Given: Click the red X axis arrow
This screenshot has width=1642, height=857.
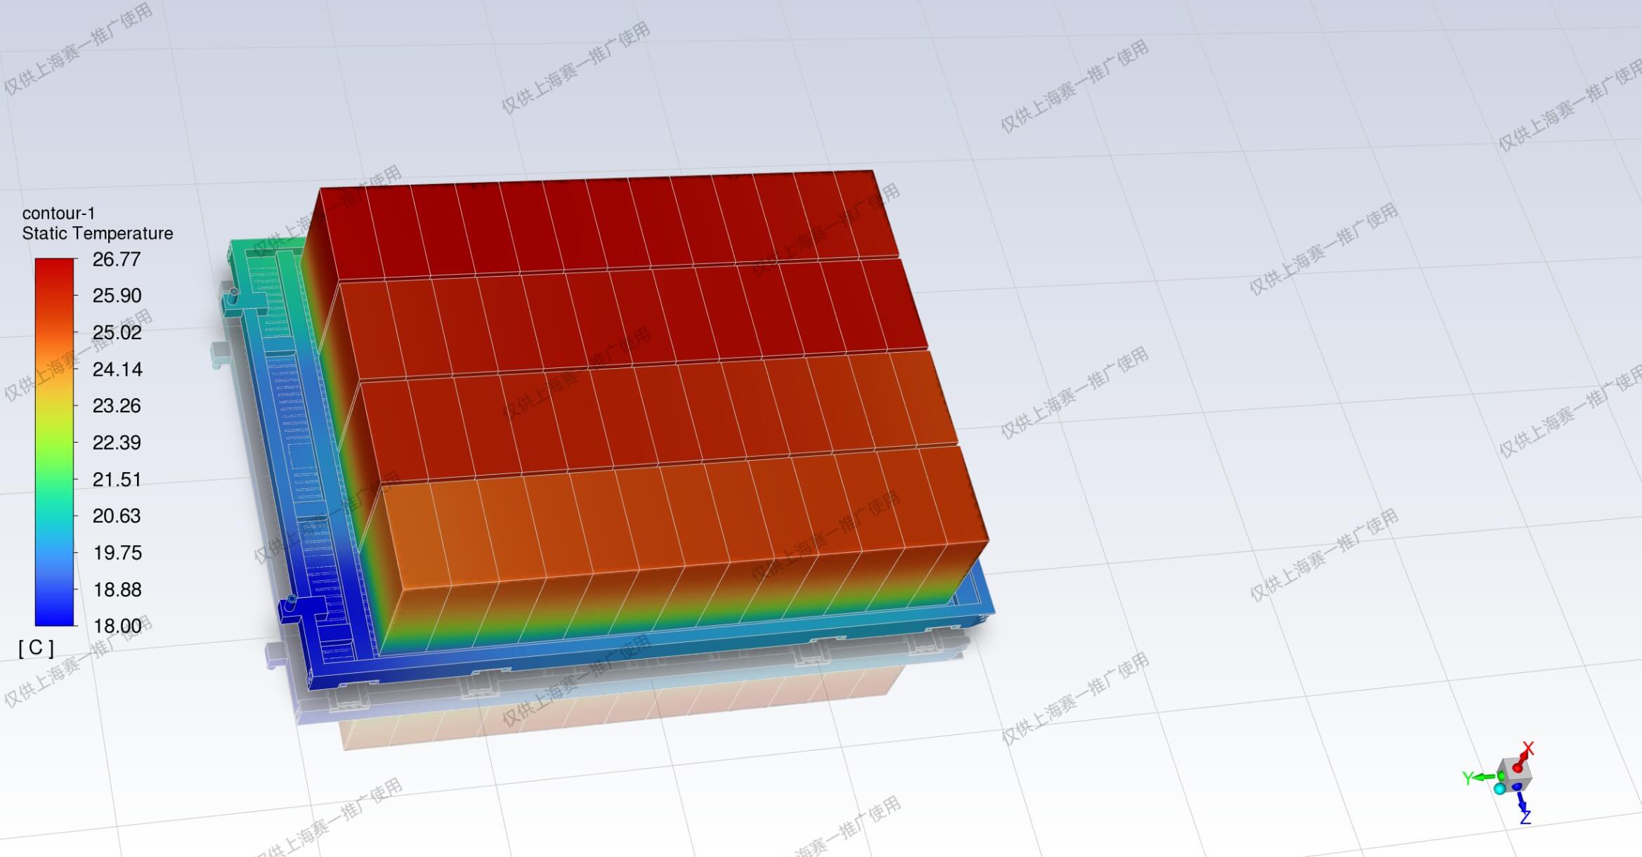Looking at the screenshot, I should 1523,759.
